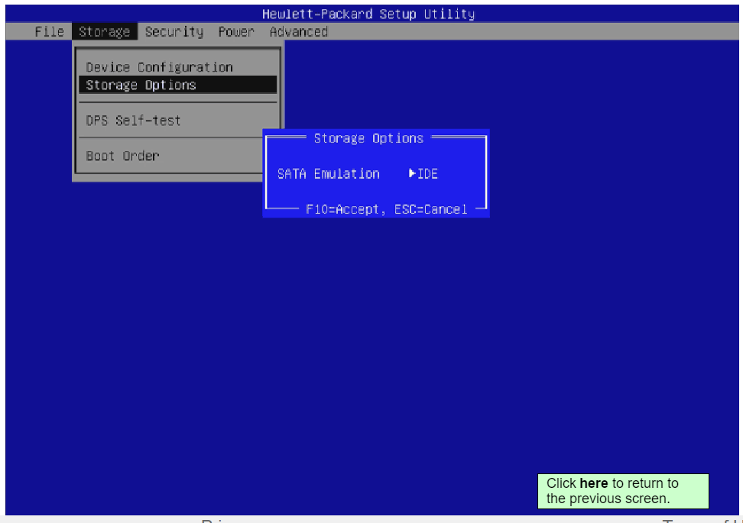The height and width of the screenshot is (523, 743).
Task: Click 'here' to return to previous screen
Action: point(593,483)
